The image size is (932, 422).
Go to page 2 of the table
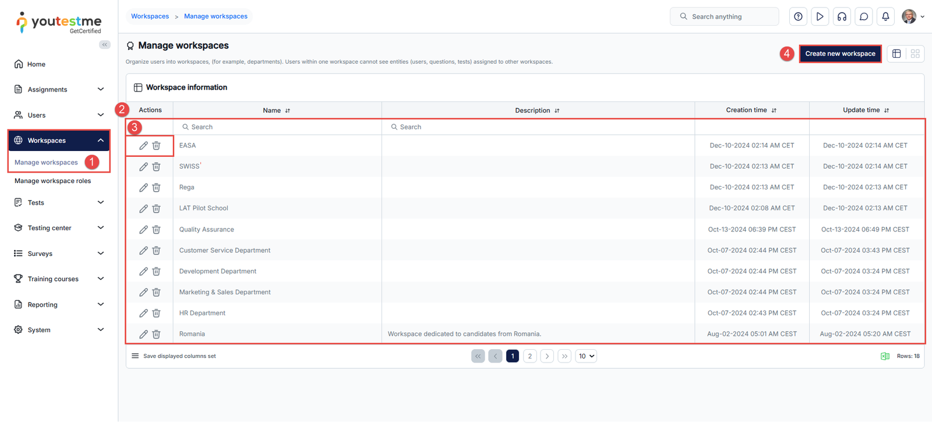point(529,356)
